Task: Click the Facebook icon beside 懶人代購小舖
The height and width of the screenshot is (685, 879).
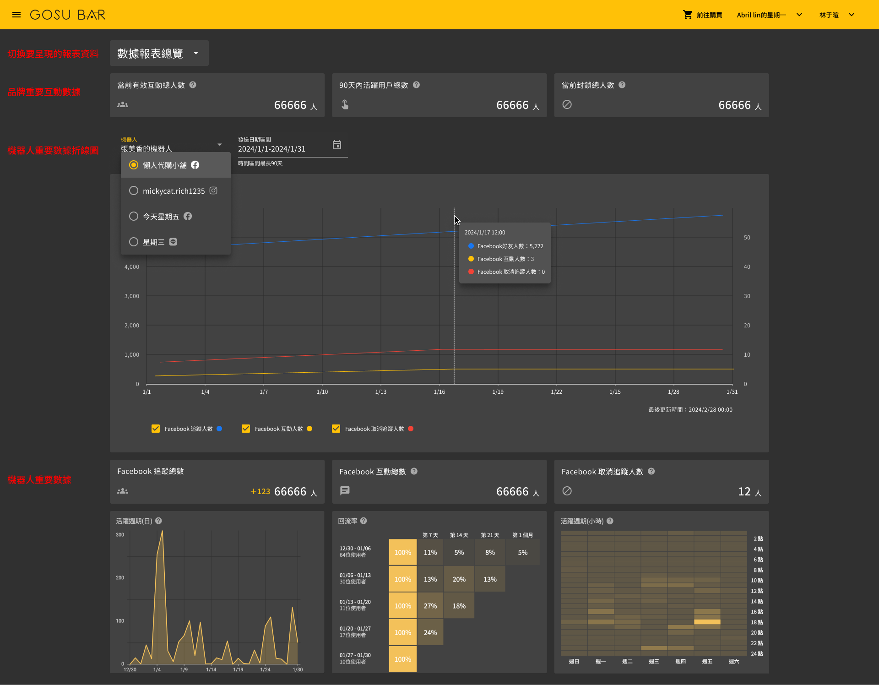Action: click(x=195, y=165)
